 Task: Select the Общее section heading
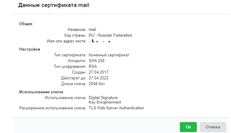click(x=26, y=24)
